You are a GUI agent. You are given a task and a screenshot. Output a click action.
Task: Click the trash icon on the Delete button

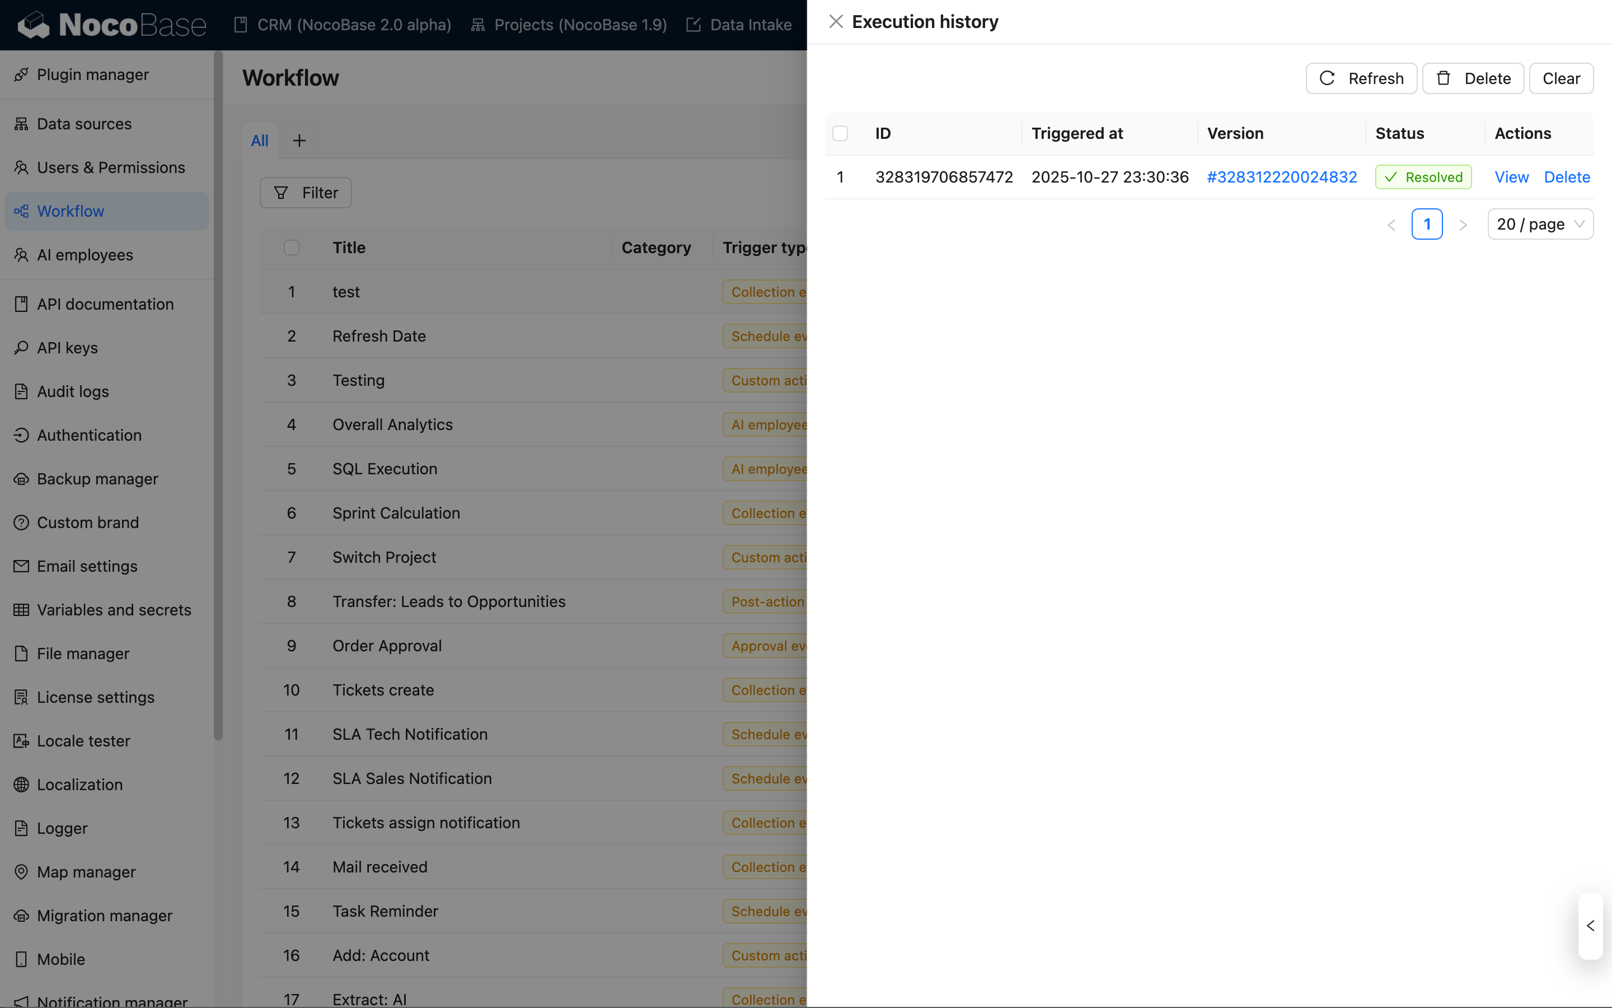pos(1443,78)
